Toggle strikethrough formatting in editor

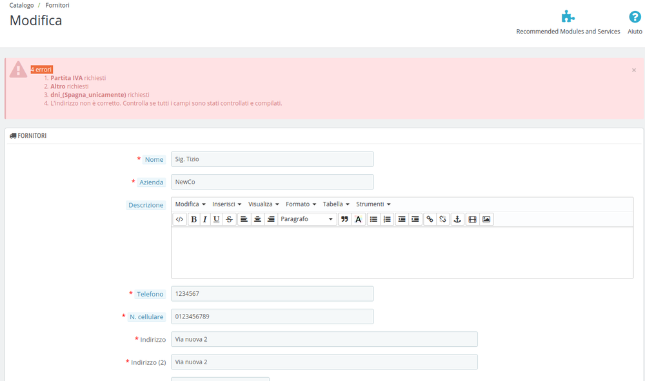[x=230, y=219]
